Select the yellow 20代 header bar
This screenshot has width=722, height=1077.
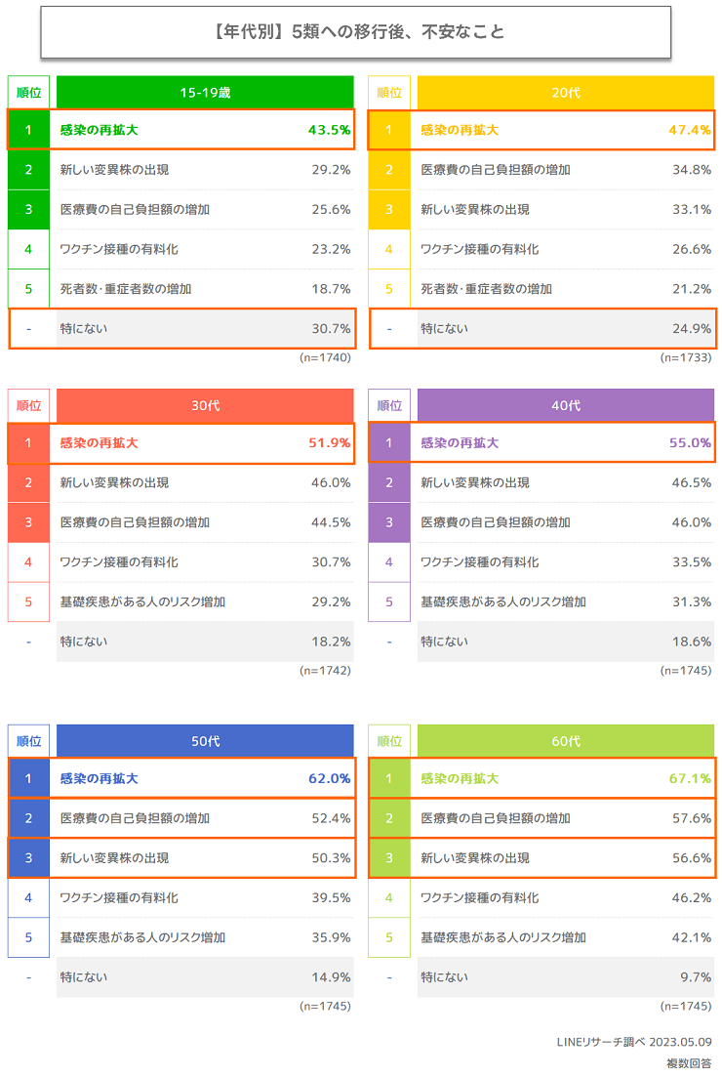(566, 93)
